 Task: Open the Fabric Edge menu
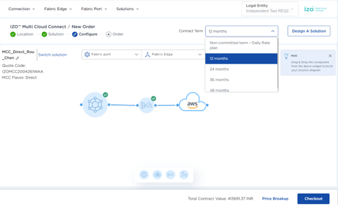coord(58,9)
